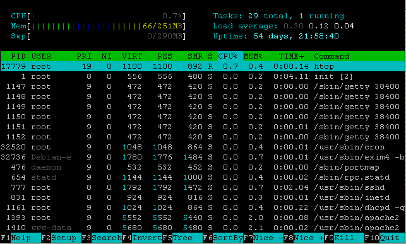This screenshot has width=406, height=244.
Task: Sort by the Command column header
Action: 331,56
